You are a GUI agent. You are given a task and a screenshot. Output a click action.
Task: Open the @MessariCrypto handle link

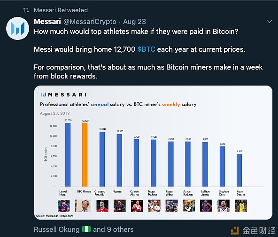[x=90, y=22]
